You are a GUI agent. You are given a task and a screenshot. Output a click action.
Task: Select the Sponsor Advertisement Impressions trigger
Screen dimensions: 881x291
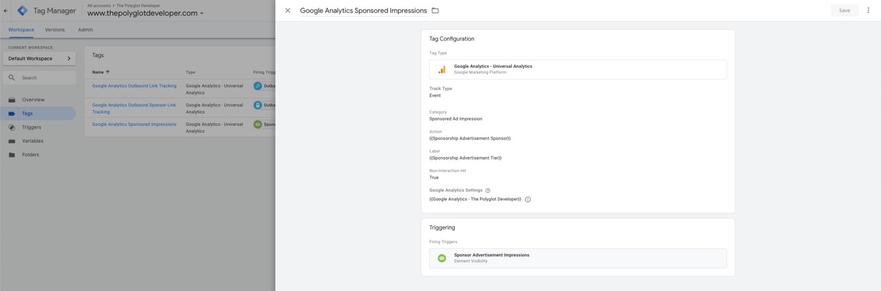[x=491, y=255]
